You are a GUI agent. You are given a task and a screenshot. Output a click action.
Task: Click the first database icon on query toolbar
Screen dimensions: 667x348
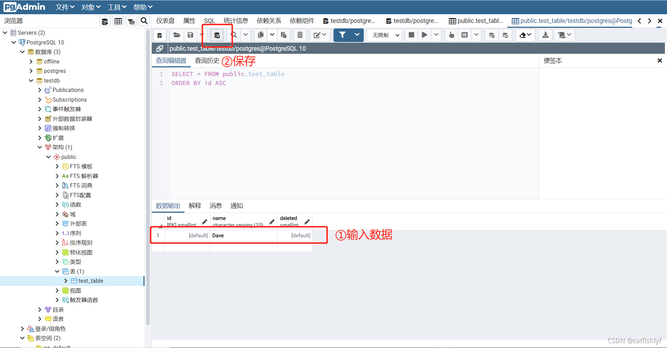coord(160,35)
